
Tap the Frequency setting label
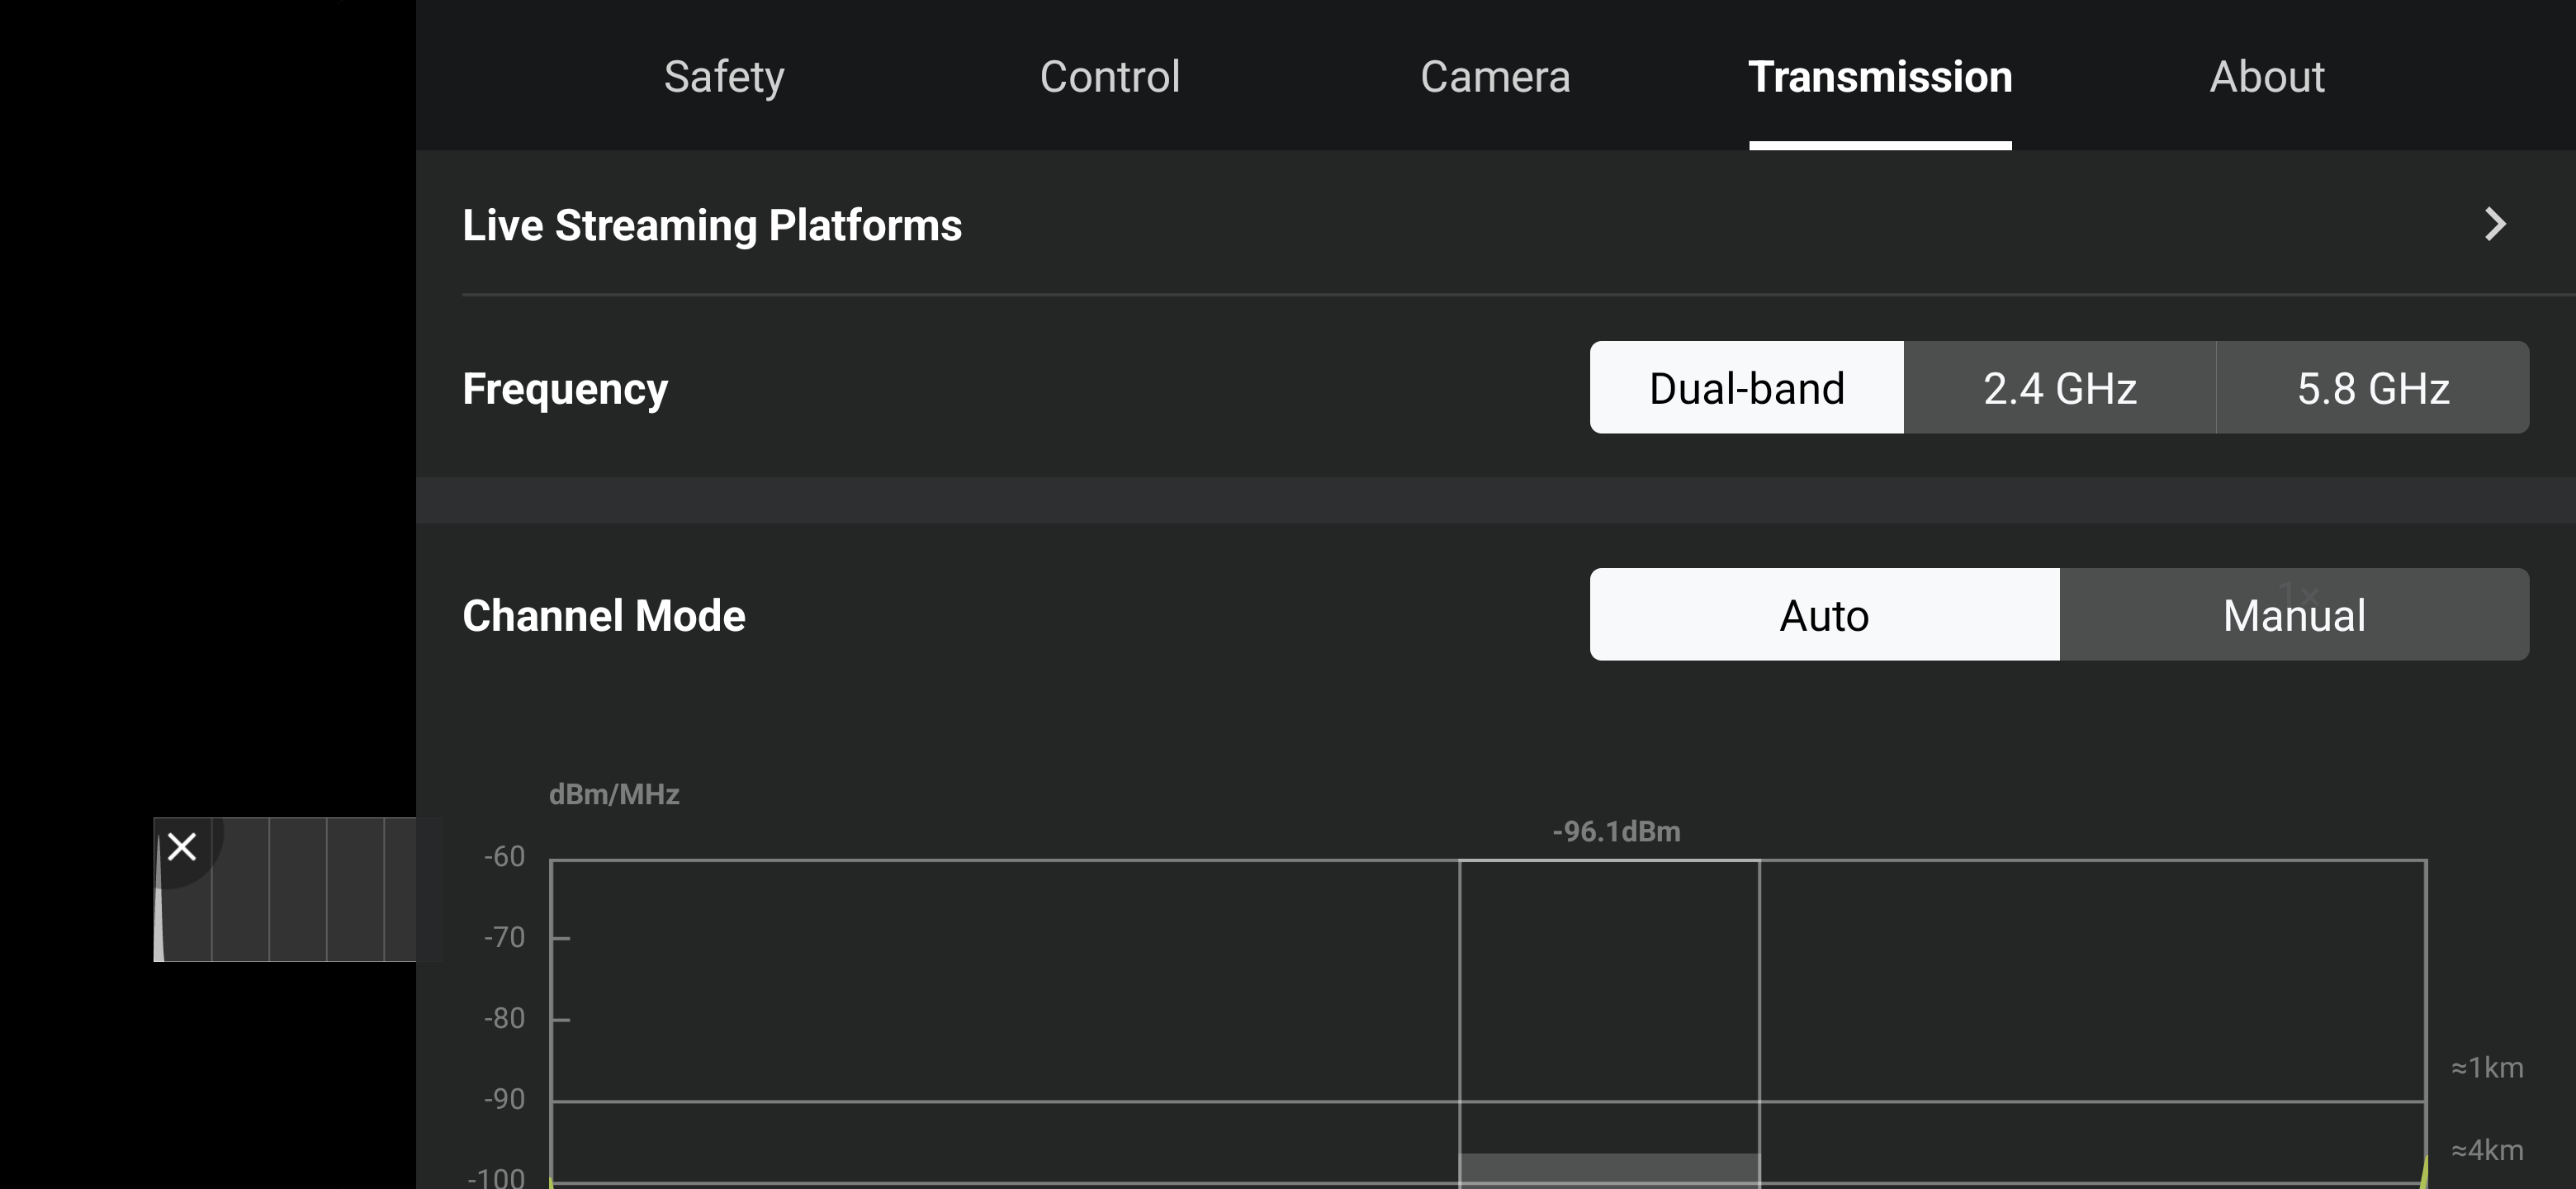(x=565, y=389)
